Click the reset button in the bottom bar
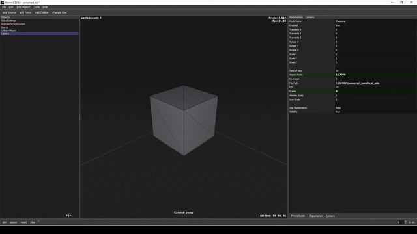 pyautogui.click(x=23, y=222)
